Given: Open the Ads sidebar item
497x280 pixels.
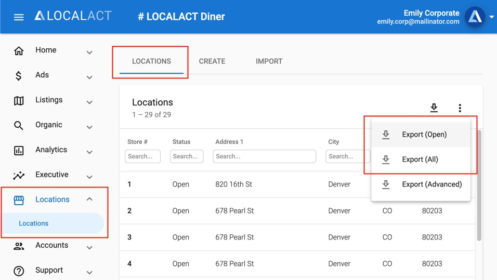Looking at the screenshot, I should point(42,75).
